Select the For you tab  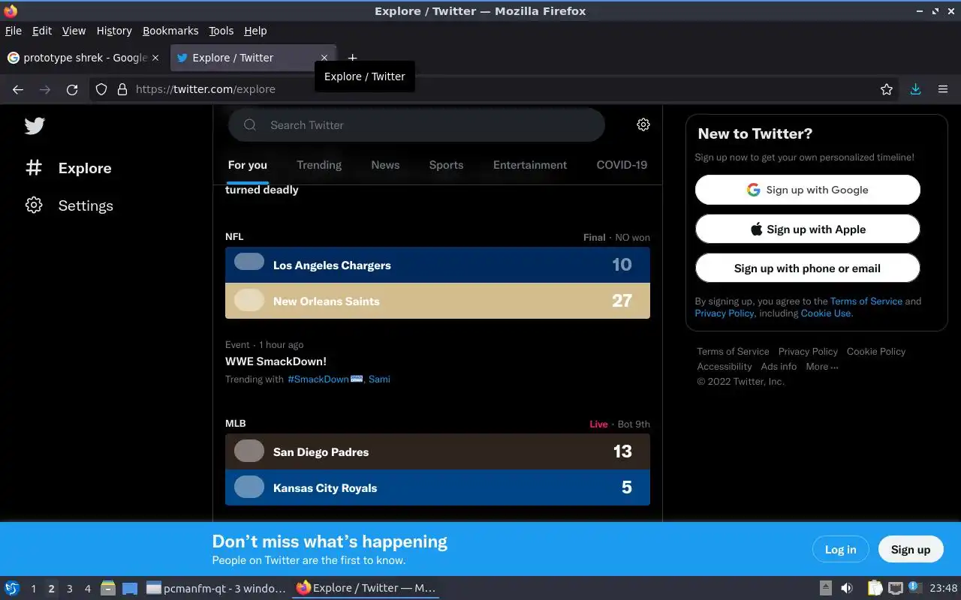tap(248, 165)
